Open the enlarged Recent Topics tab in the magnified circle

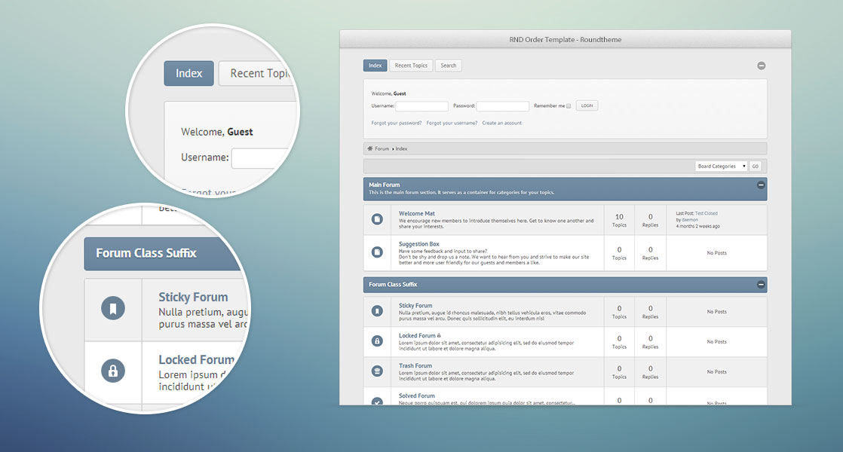coord(258,74)
